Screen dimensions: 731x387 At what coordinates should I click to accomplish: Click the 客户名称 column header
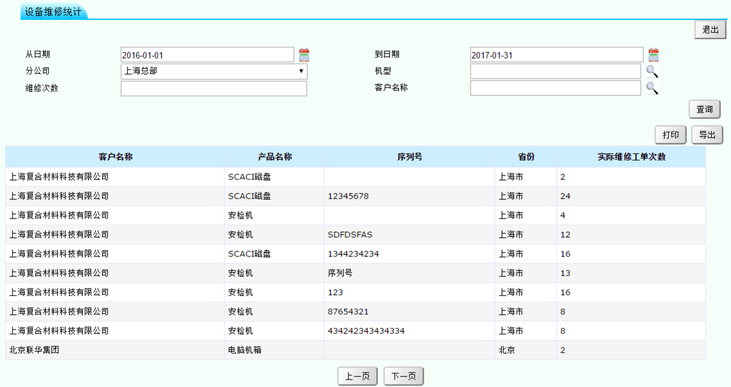tap(115, 157)
